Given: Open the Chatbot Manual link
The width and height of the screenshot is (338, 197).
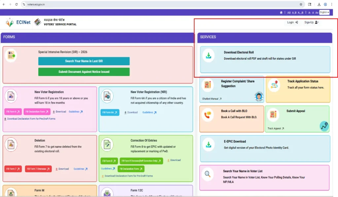Looking at the screenshot, I should [212, 99].
